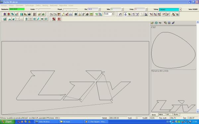The image size is (199, 124).
Task: Click the Propal slider track
Action: 70,9
